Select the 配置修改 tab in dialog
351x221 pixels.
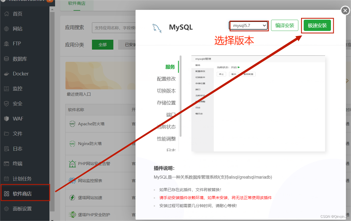click(x=166, y=79)
